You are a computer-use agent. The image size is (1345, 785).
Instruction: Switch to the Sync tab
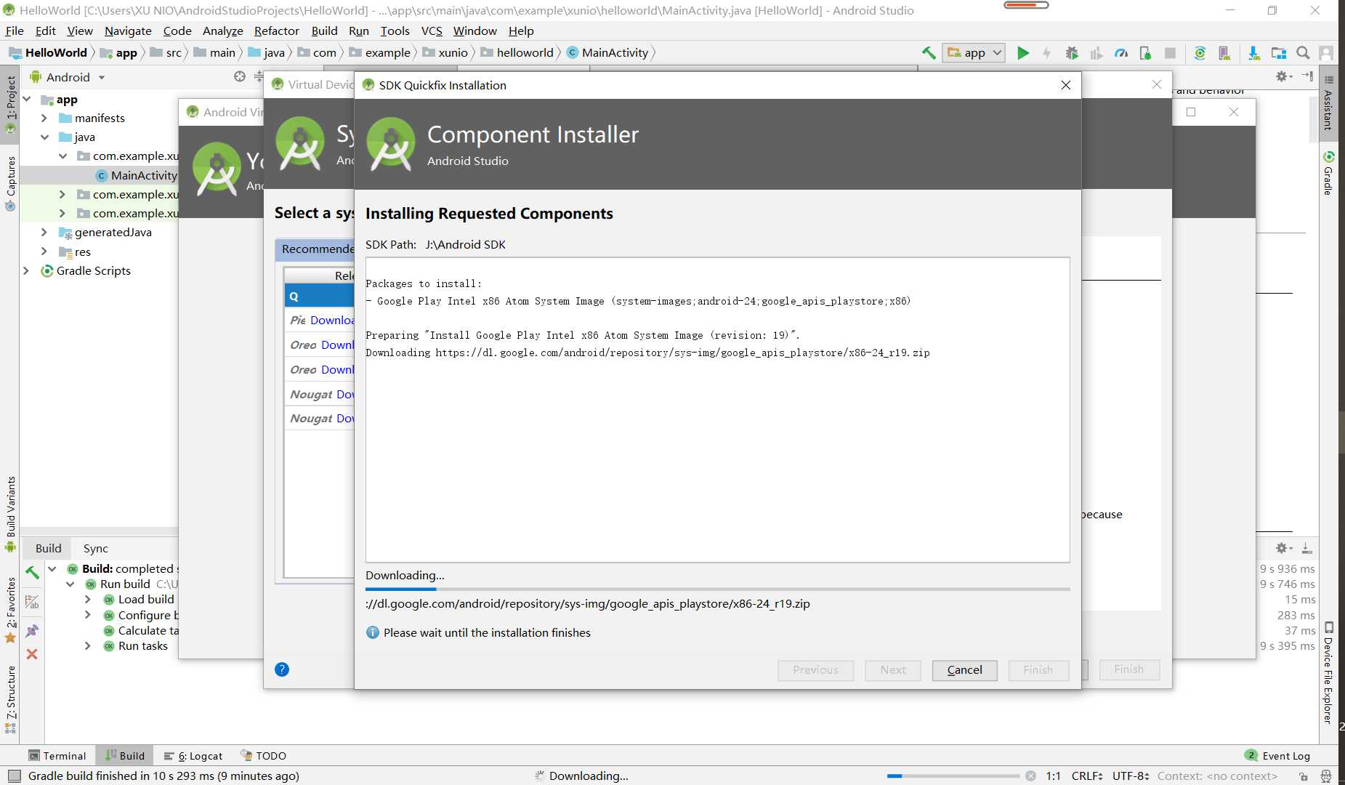(95, 548)
